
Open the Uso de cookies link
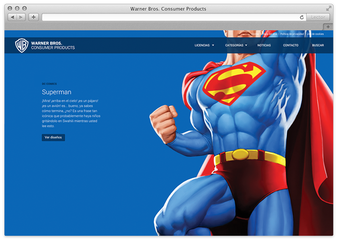315,34
